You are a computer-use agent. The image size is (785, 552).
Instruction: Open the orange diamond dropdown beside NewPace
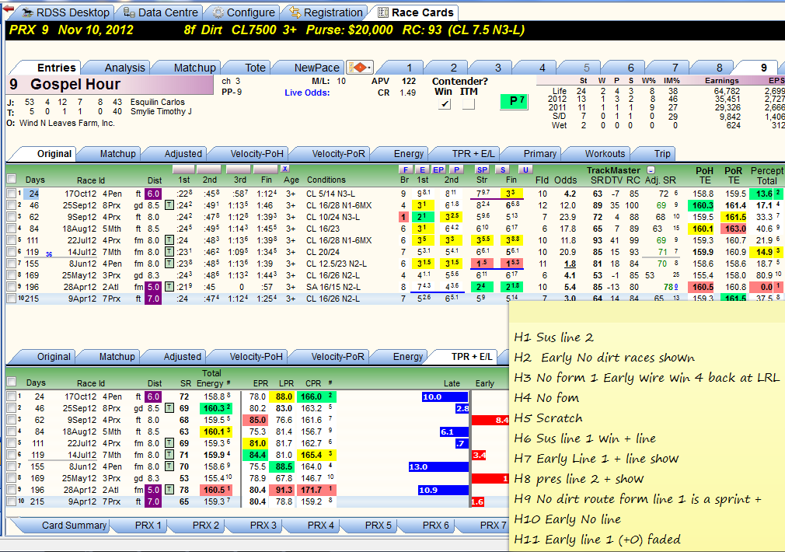(x=359, y=67)
